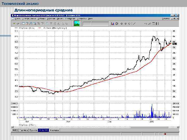Viewport: 187px width, 140px height.
Task: Switch to the ММВБ tab
Action: pos(15,130)
